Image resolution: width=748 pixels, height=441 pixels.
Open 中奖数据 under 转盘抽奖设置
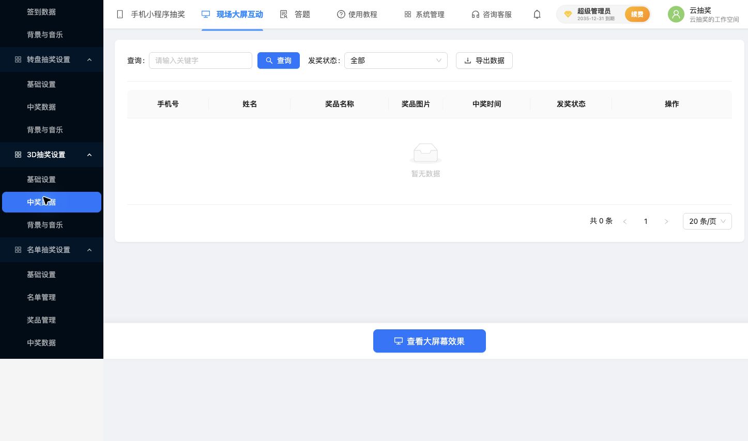41,107
